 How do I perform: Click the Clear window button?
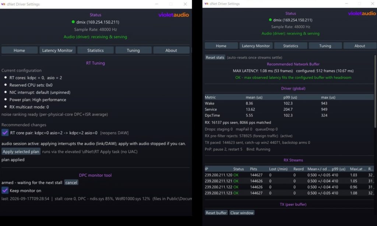[x=242, y=213]
